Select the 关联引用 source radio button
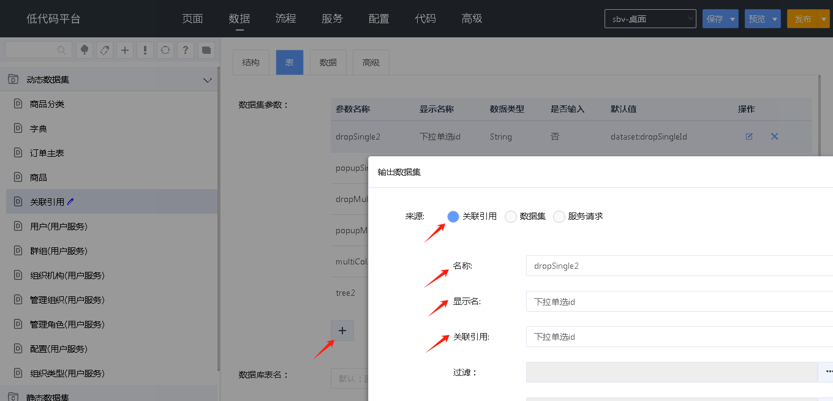This screenshot has width=833, height=401. (x=453, y=216)
